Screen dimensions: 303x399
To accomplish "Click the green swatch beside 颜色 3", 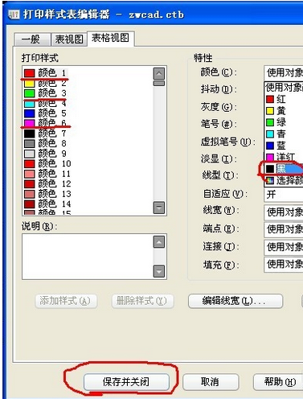I will [x=30, y=93].
